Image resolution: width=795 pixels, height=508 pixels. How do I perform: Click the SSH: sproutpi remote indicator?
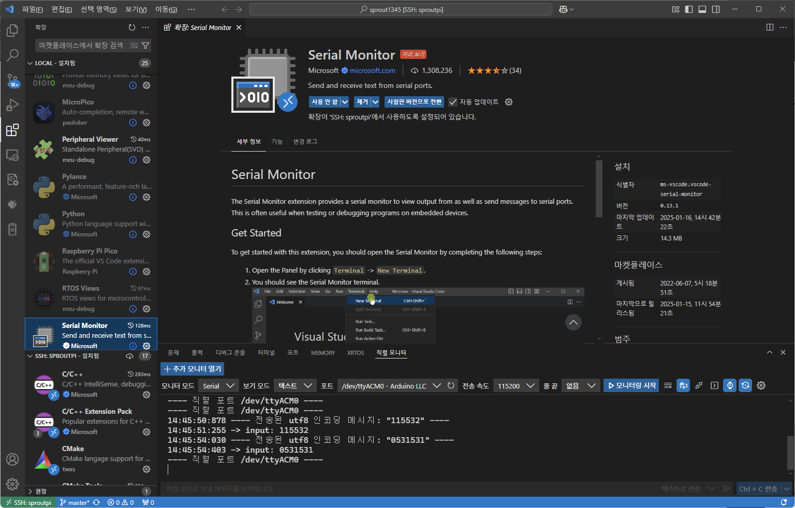(x=28, y=502)
